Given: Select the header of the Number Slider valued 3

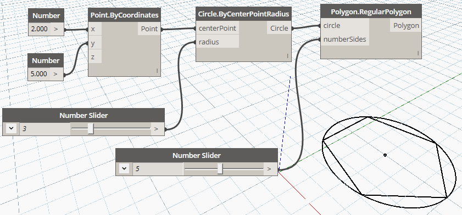Looking at the screenshot, I should [84, 116].
